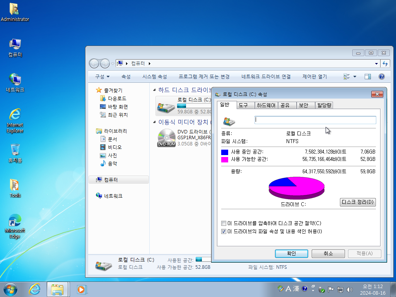Screen dimensions: 396x297
Task: Open the Administrator folder desktop icon
Action: click(15, 12)
